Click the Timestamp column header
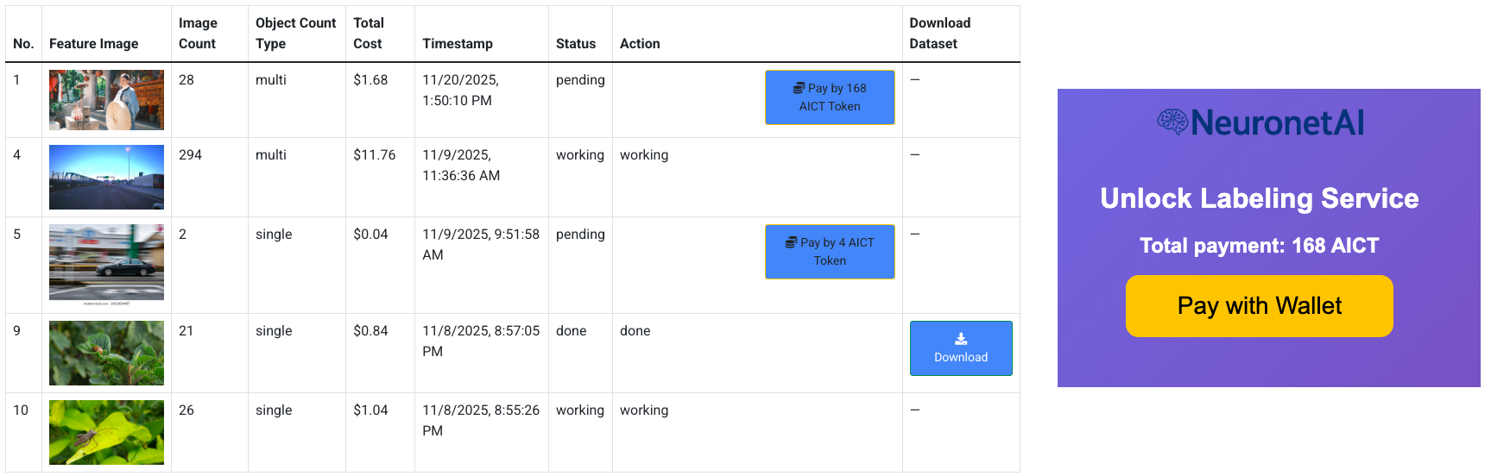 [x=458, y=44]
